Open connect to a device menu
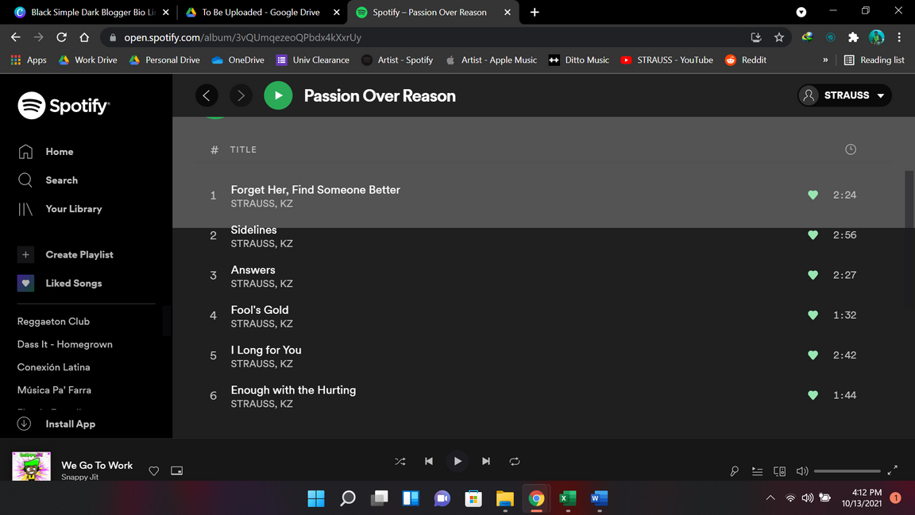Viewport: 915px width, 515px height. pyautogui.click(x=780, y=471)
